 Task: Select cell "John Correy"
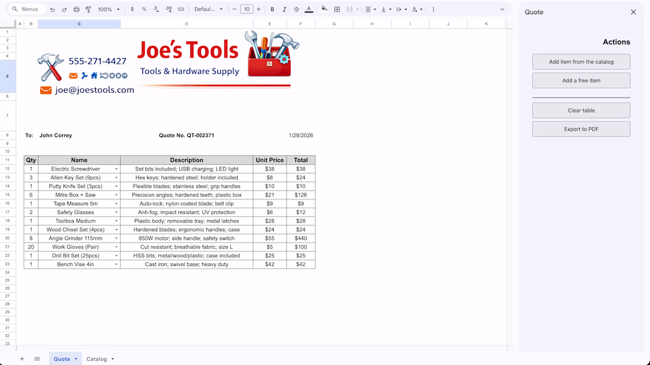tap(56, 135)
